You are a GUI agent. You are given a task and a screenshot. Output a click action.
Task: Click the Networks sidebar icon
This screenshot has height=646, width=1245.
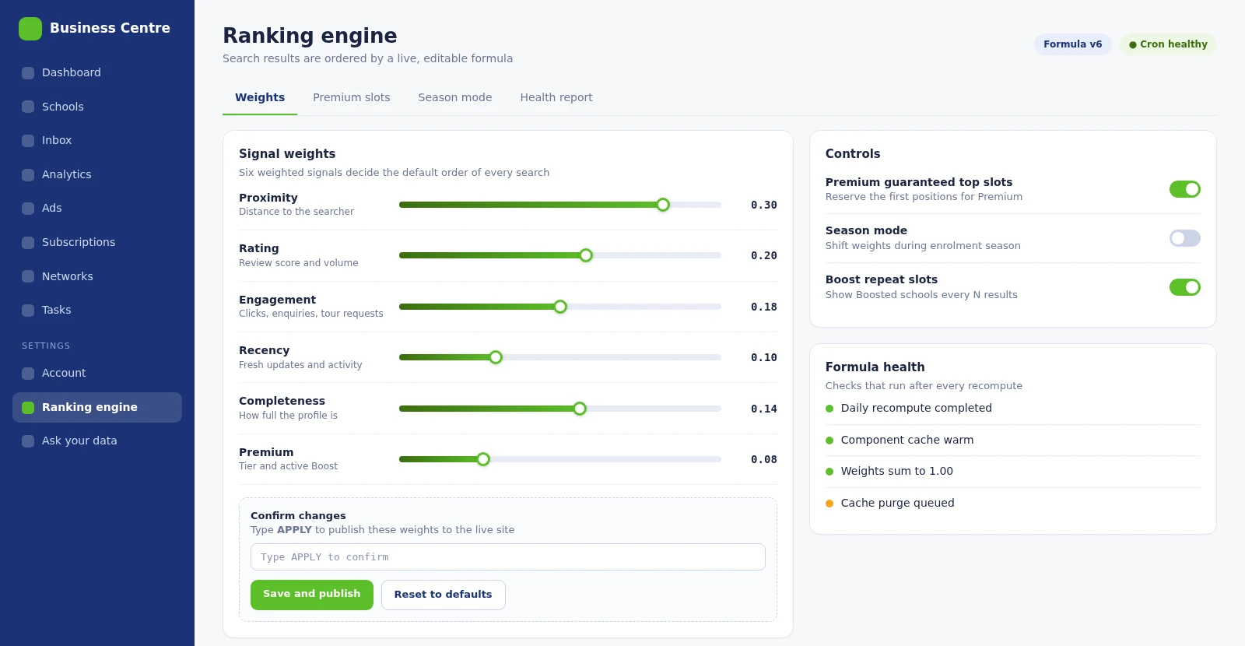tap(28, 276)
